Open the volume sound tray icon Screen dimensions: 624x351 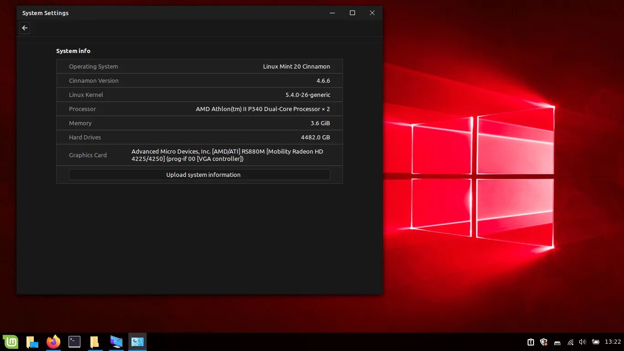pos(582,342)
